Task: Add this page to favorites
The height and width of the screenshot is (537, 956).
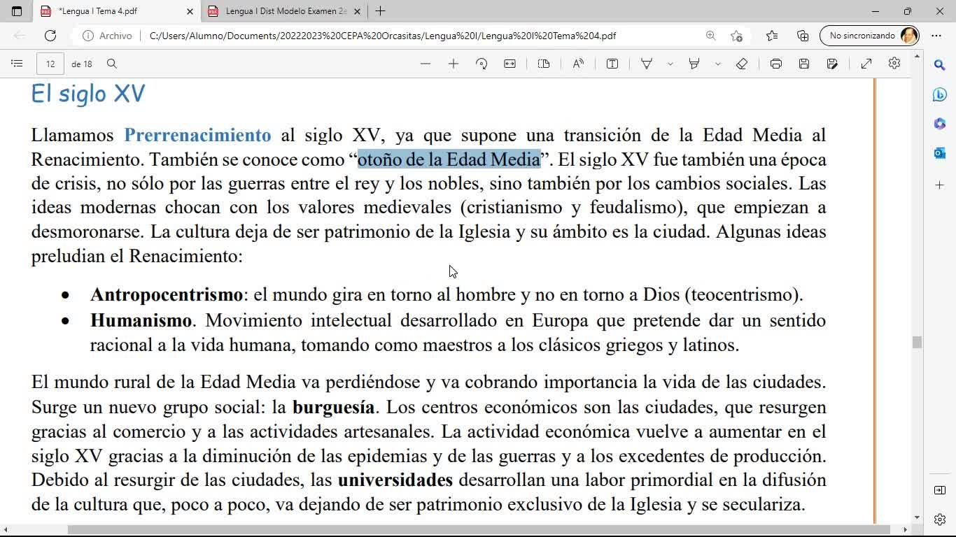Action: coord(736,36)
